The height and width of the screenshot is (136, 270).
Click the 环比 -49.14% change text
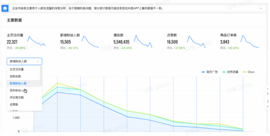click(x=69, y=48)
